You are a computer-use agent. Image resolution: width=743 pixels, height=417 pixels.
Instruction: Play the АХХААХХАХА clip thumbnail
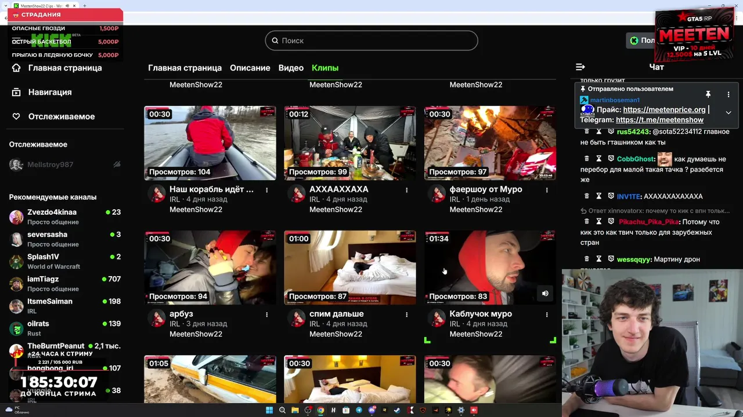(350, 143)
